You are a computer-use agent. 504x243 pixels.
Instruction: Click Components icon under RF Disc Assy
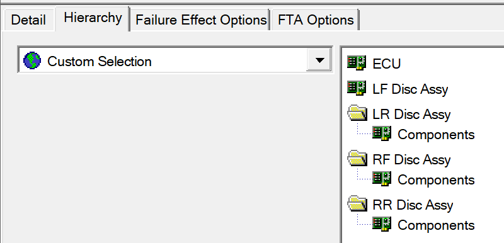(382, 179)
